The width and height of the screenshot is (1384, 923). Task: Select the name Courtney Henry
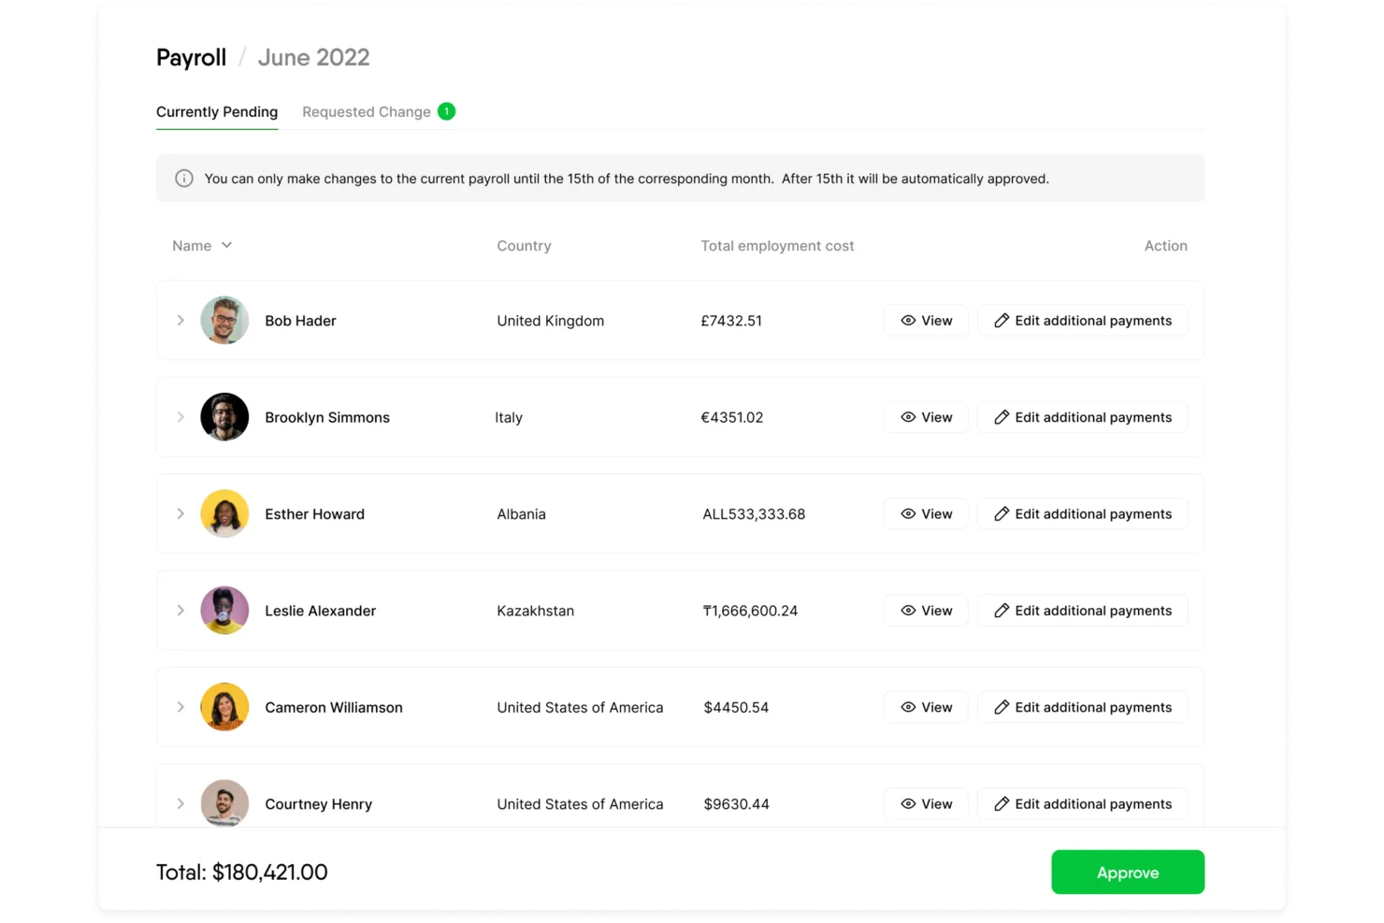318,804
